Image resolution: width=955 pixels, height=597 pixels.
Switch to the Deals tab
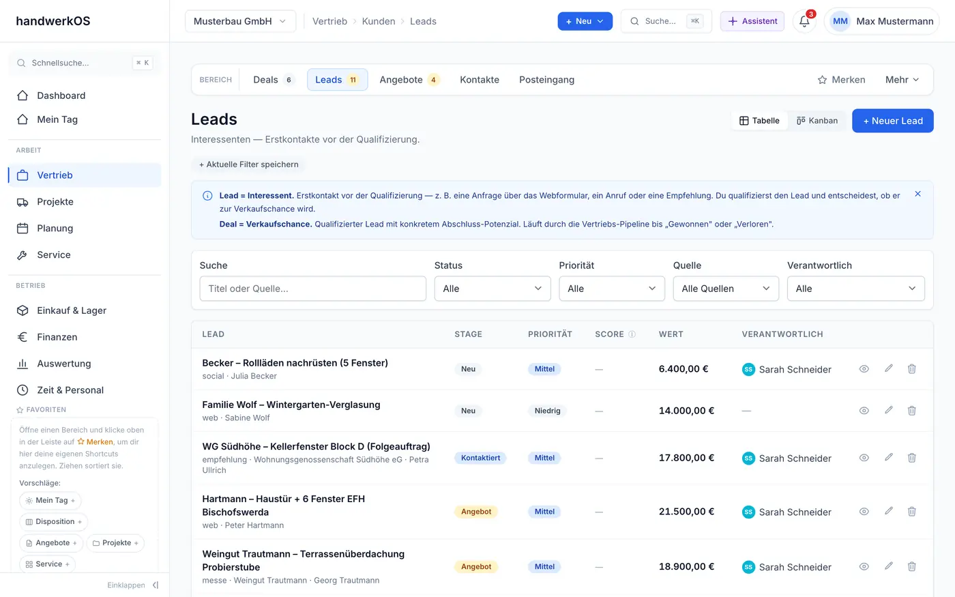click(273, 80)
